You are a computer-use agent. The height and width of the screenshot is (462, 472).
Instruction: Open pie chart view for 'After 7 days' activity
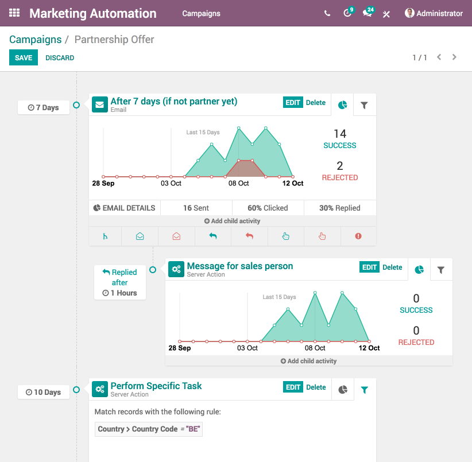(343, 104)
